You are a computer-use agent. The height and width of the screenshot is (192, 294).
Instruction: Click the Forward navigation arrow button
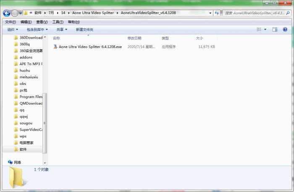(15, 13)
